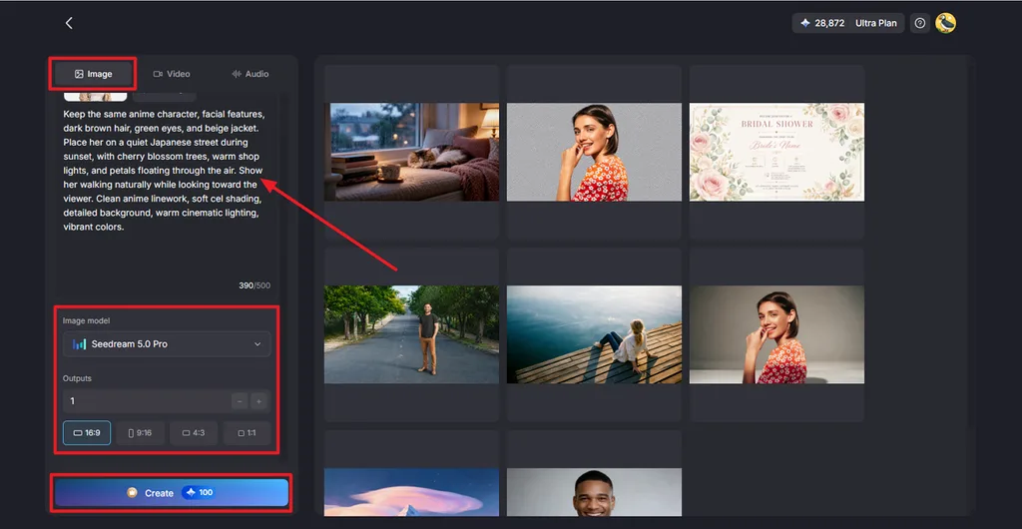1022x529 pixels.
Task: Select the 4:3 aspect ratio
Action: [x=194, y=432]
